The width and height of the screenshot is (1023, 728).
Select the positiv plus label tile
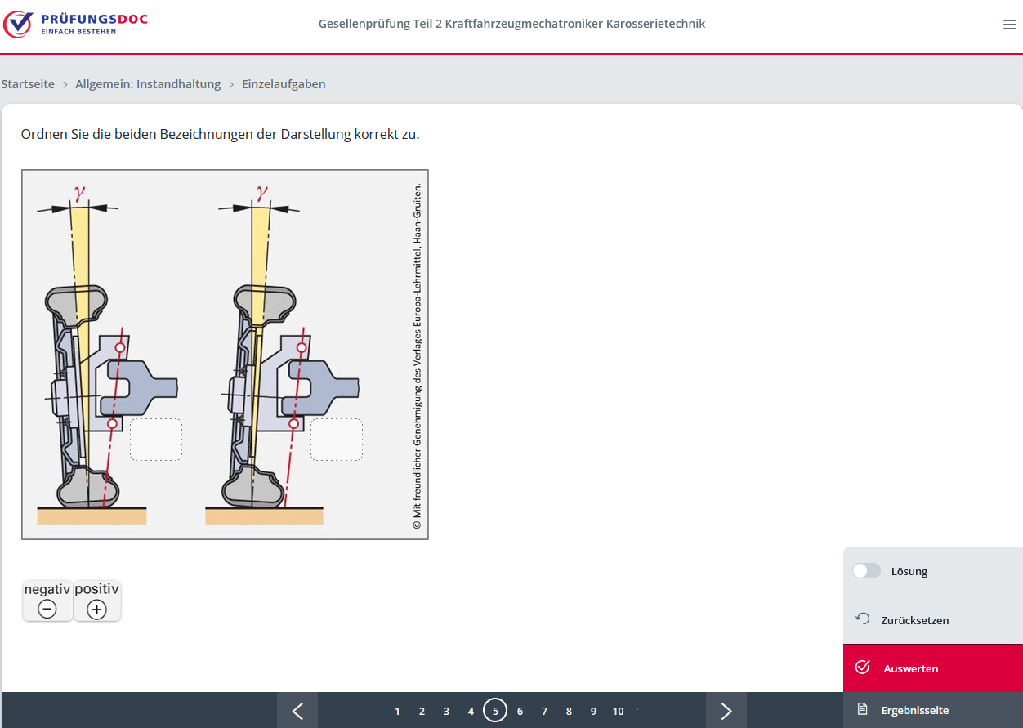[x=97, y=601]
